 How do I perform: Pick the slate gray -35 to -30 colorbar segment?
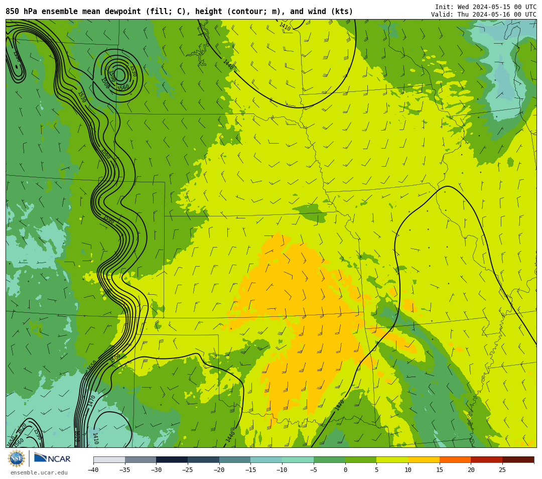tap(141, 459)
